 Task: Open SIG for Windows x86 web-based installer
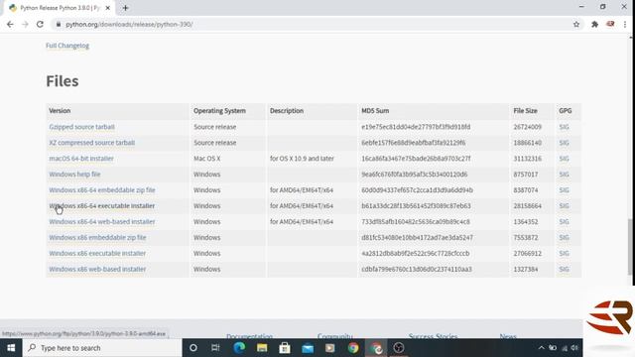click(x=564, y=269)
